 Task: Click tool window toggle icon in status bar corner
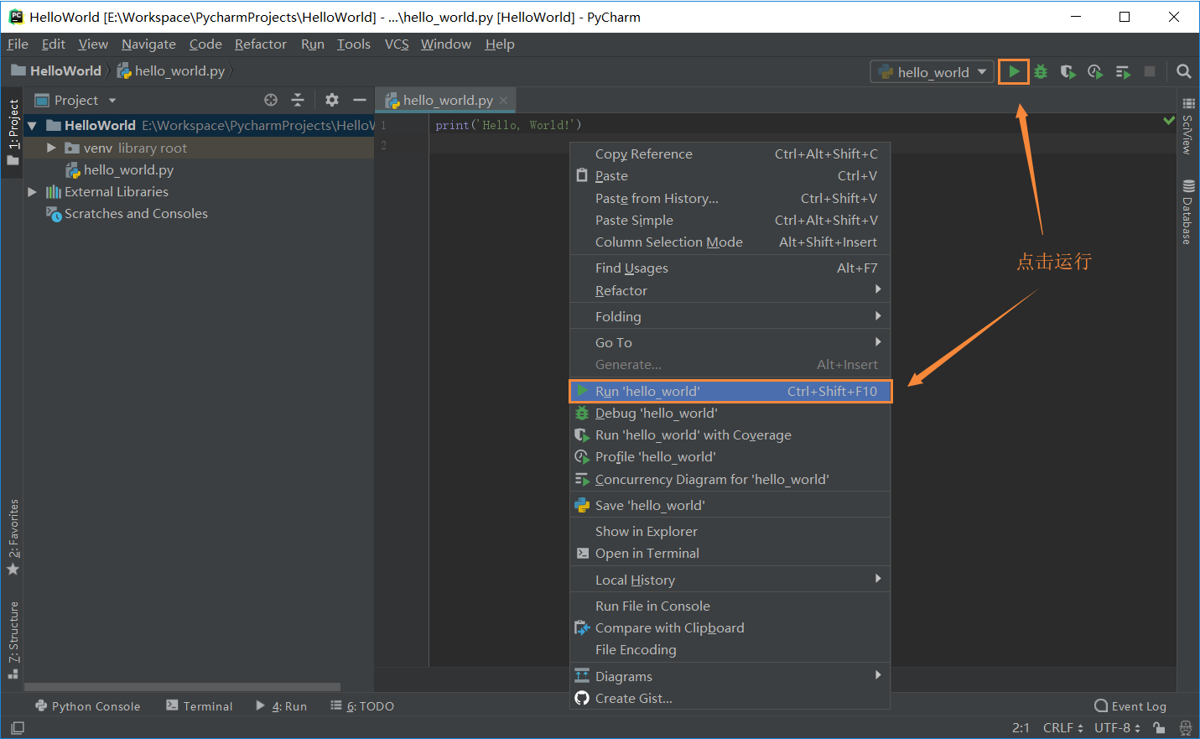pyautogui.click(x=18, y=727)
